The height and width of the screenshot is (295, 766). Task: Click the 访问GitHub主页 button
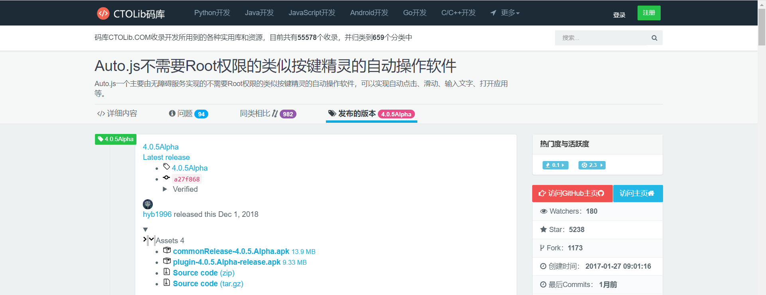tap(573, 193)
